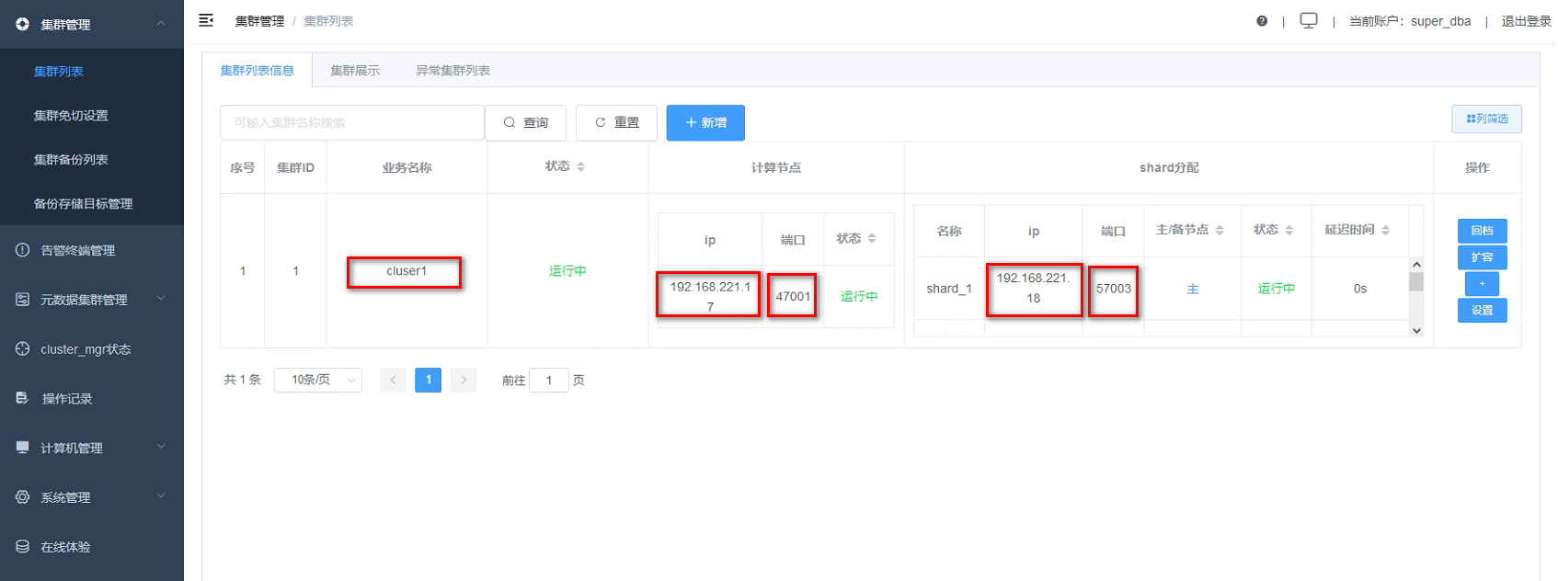Click the 新增 button

coord(705,122)
